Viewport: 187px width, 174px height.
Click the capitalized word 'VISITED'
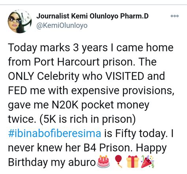point(125,76)
